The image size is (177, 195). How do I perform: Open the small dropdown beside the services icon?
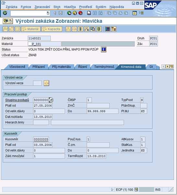click(x=11, y=21)
